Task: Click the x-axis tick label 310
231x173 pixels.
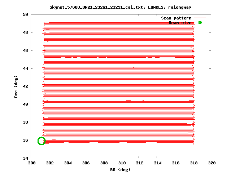Action: click(122, 163)
